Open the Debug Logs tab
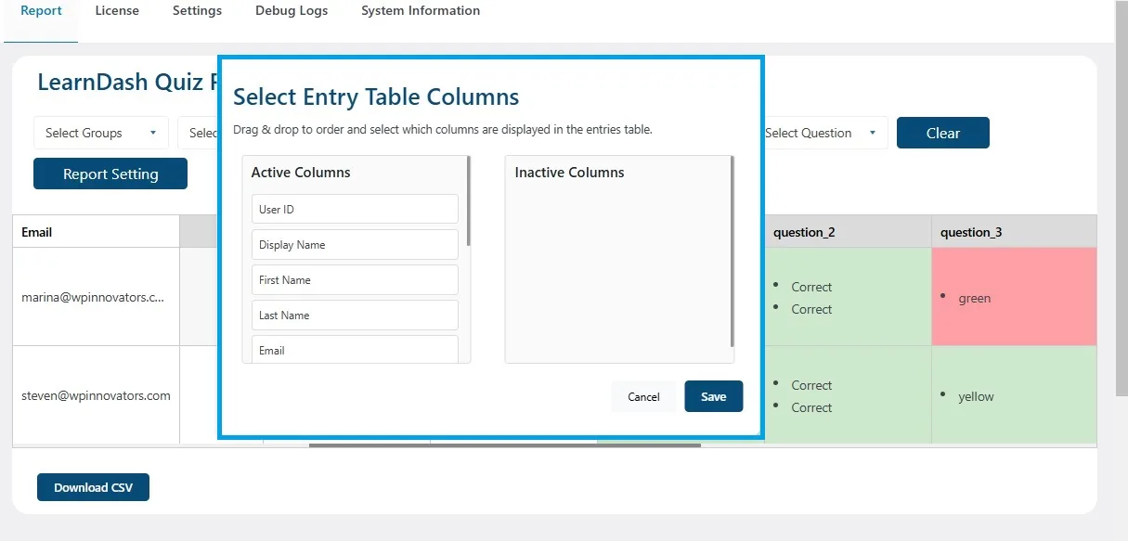Screen dimensions: 1128x541 click(x=292, y=10)
